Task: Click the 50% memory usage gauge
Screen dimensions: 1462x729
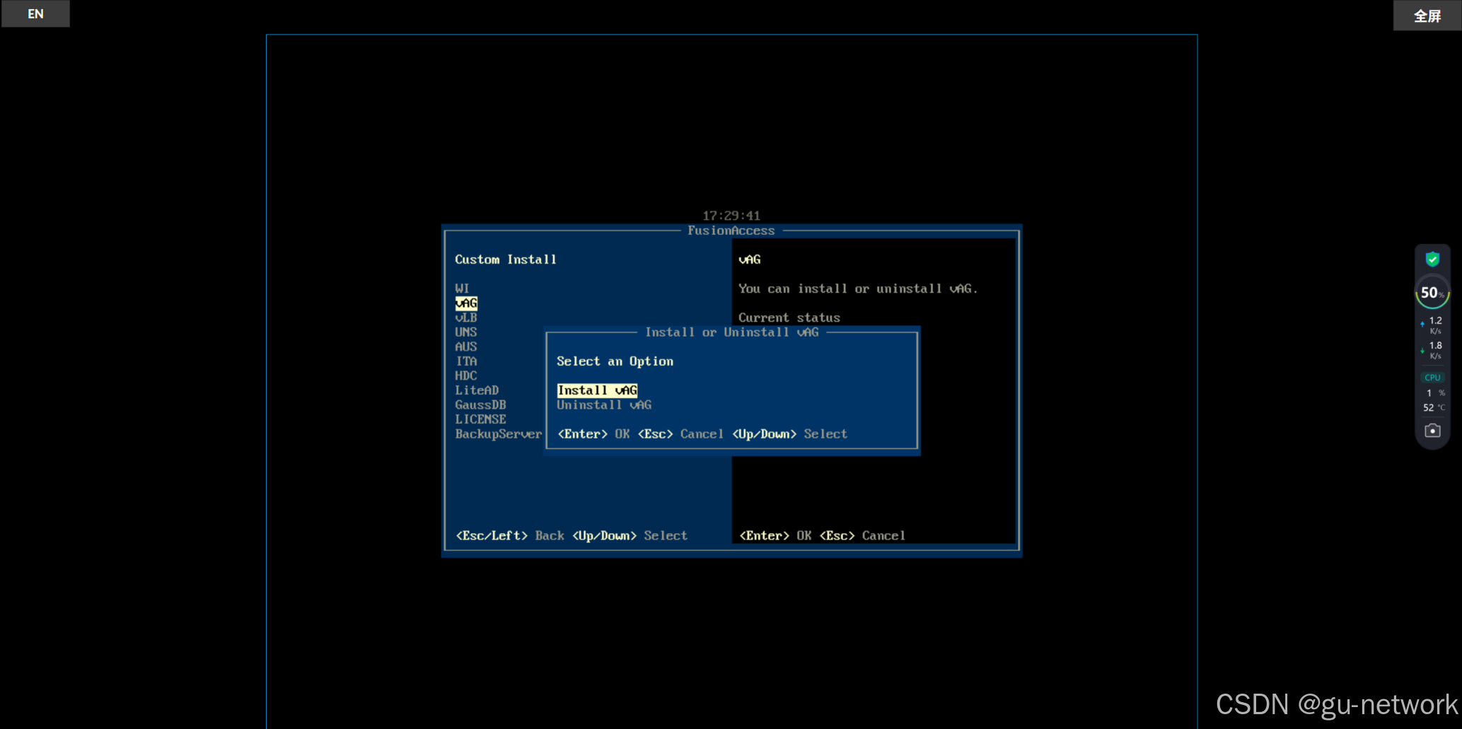Action: 1432,293
